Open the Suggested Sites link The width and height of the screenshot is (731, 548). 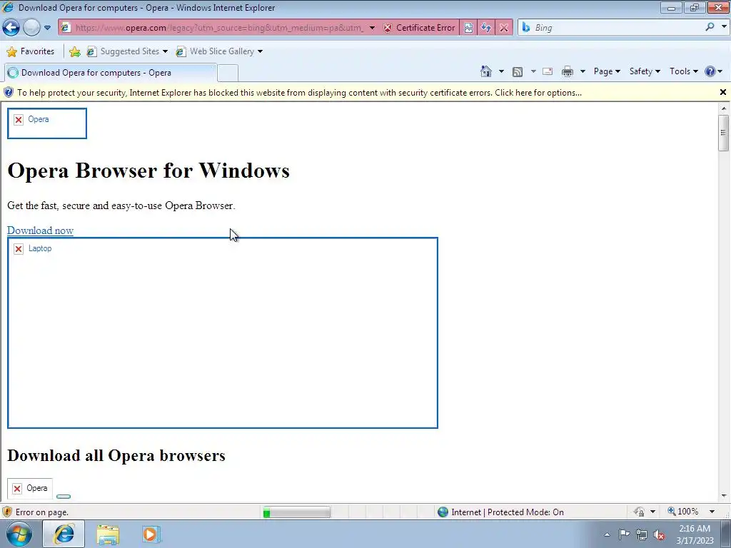click(x=123, y=51)
